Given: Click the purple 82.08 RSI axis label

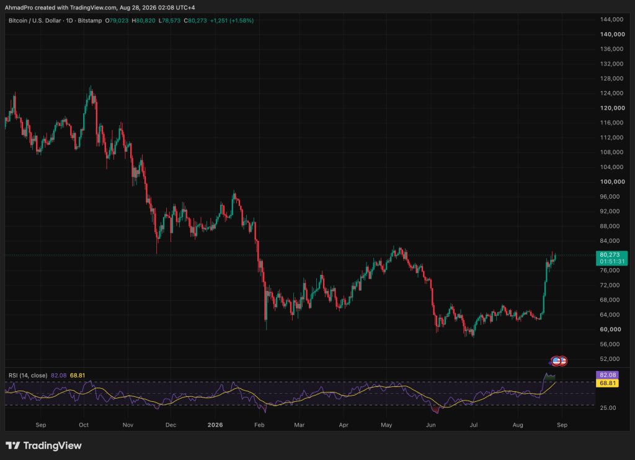Looking at the screenshot, I should click(607, 375).
